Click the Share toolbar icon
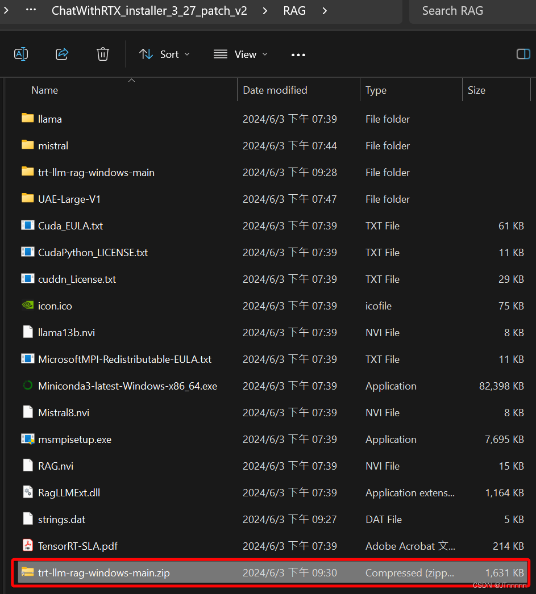Screen dimensions: 536x594 coord(62,54)
